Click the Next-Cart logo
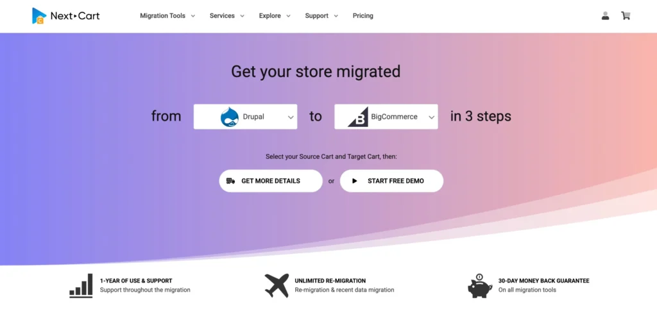657x318 pixels. (x=66, y=16)
